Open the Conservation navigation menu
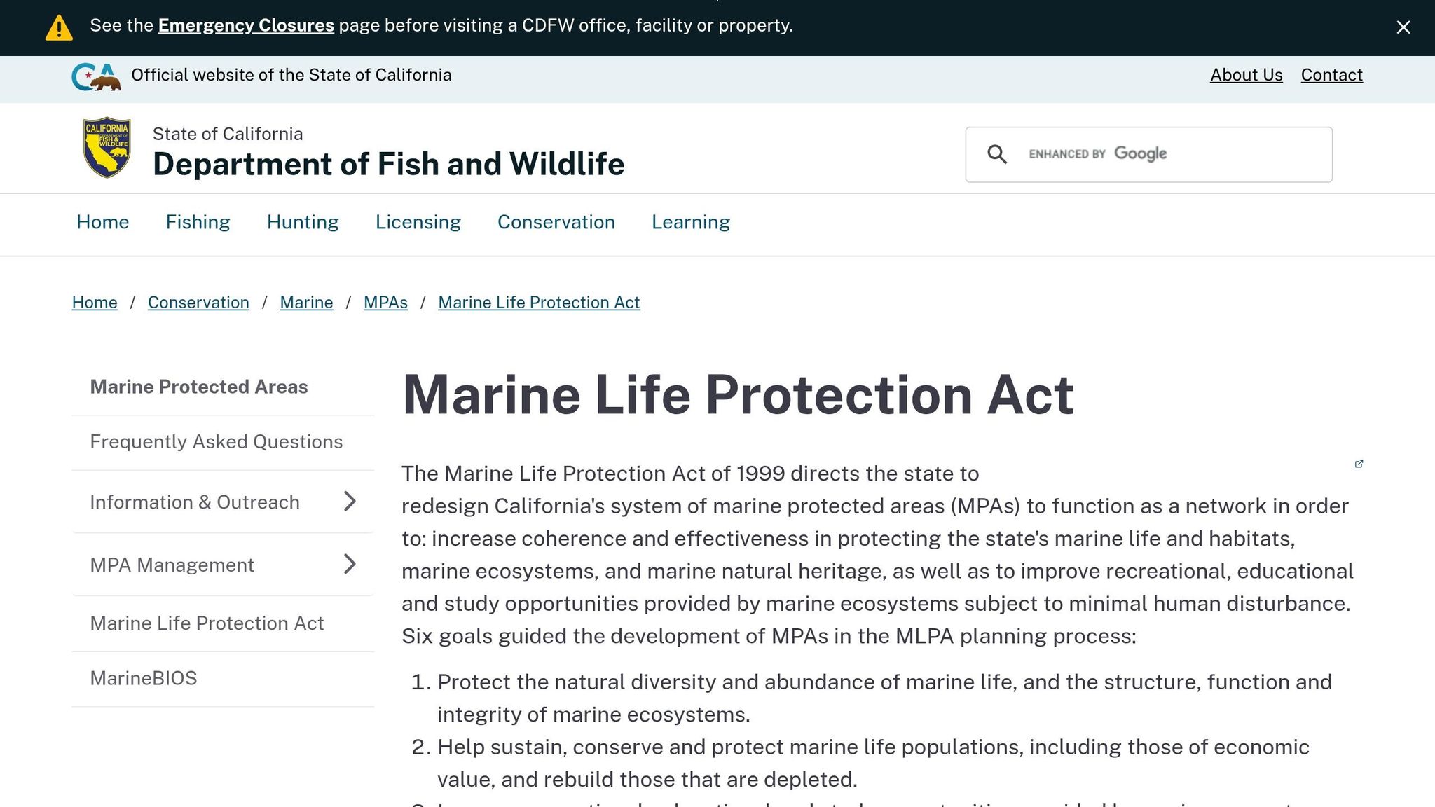The width and height of the screenshot is (1435, 807). pos(556,222)
